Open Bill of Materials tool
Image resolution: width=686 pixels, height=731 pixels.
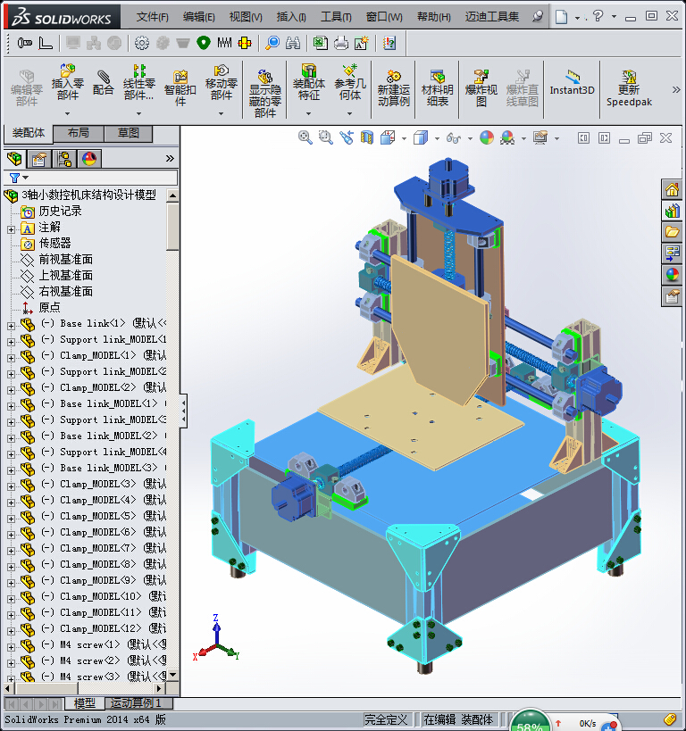(438, 88)
